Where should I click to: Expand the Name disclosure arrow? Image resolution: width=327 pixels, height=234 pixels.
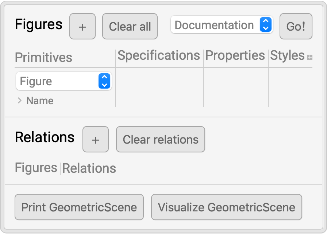20,101
